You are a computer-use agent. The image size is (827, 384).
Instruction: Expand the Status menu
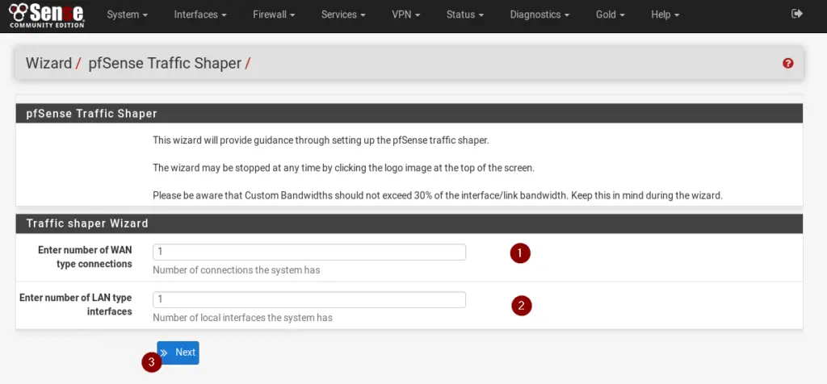(x=465, y=15)
